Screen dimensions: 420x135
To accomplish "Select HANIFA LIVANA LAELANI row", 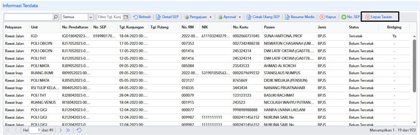I will [206, 110].
